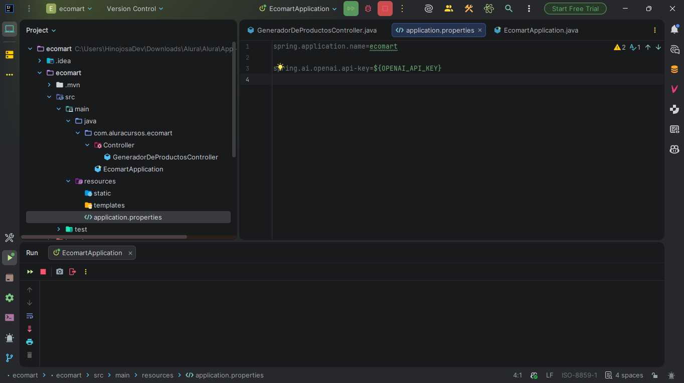Open Search Everywhere magnifier

coord(508,9)
